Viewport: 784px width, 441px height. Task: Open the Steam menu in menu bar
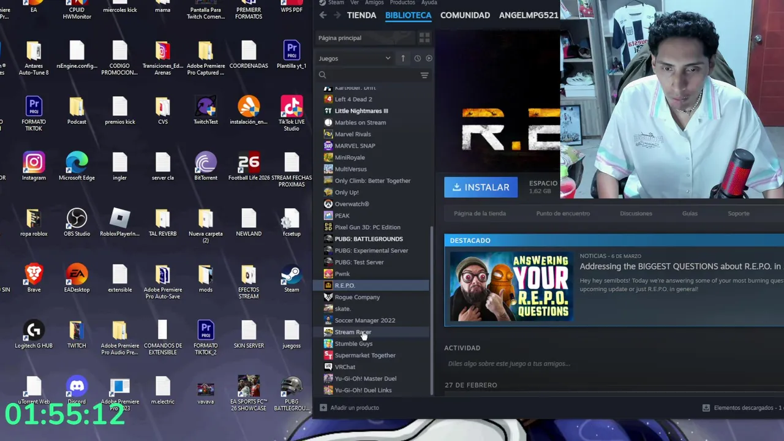(x=336, y=2)
